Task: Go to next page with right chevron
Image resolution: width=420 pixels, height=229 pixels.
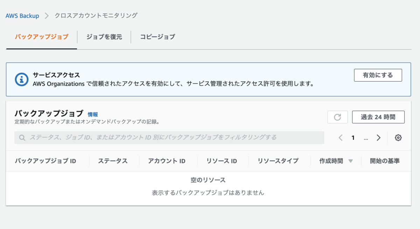Action: [378, 138]
